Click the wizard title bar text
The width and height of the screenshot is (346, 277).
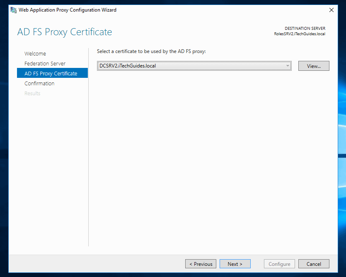(x=67, y=10)
